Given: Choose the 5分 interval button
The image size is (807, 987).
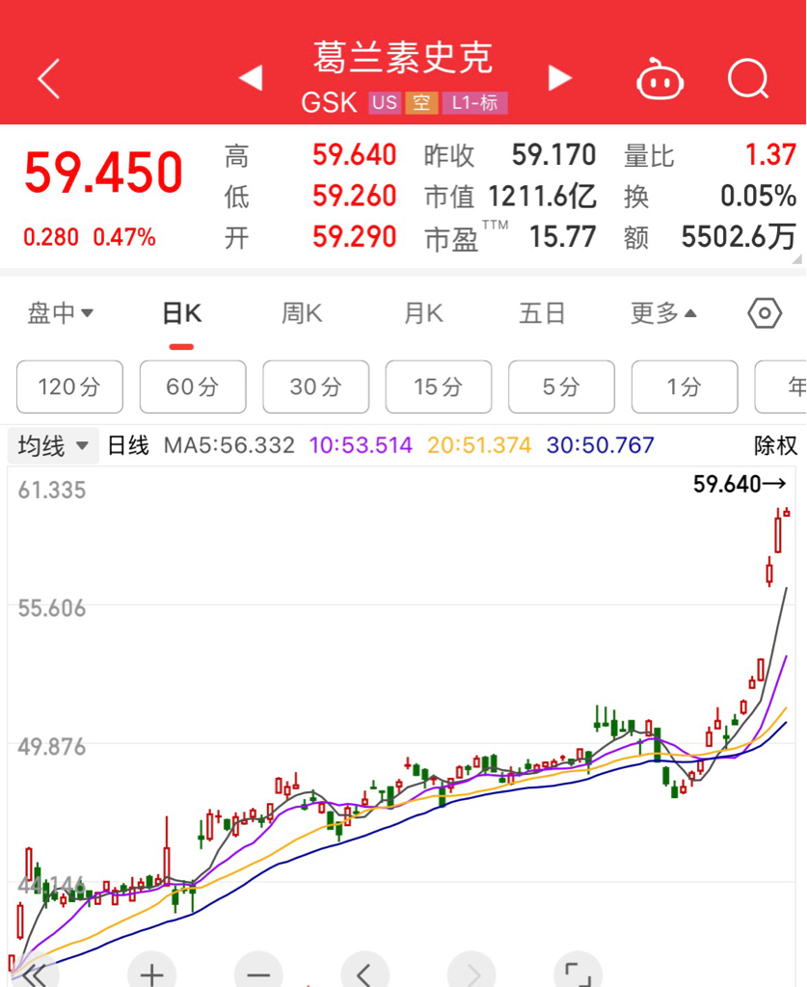Looking at the screenshot, I should [x=561, y=387].
